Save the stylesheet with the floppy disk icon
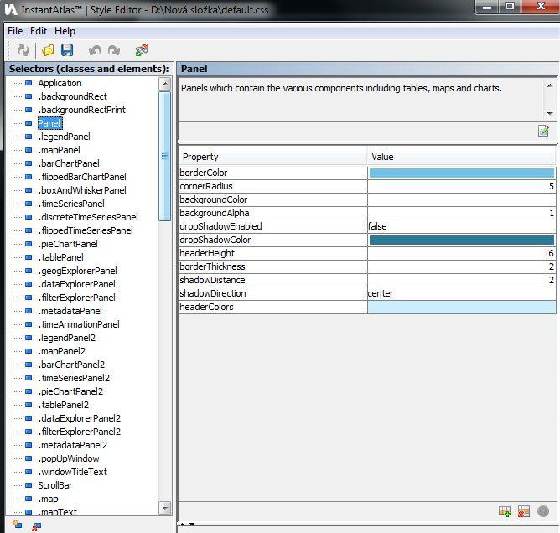560x533 pixels. point(67,50)
